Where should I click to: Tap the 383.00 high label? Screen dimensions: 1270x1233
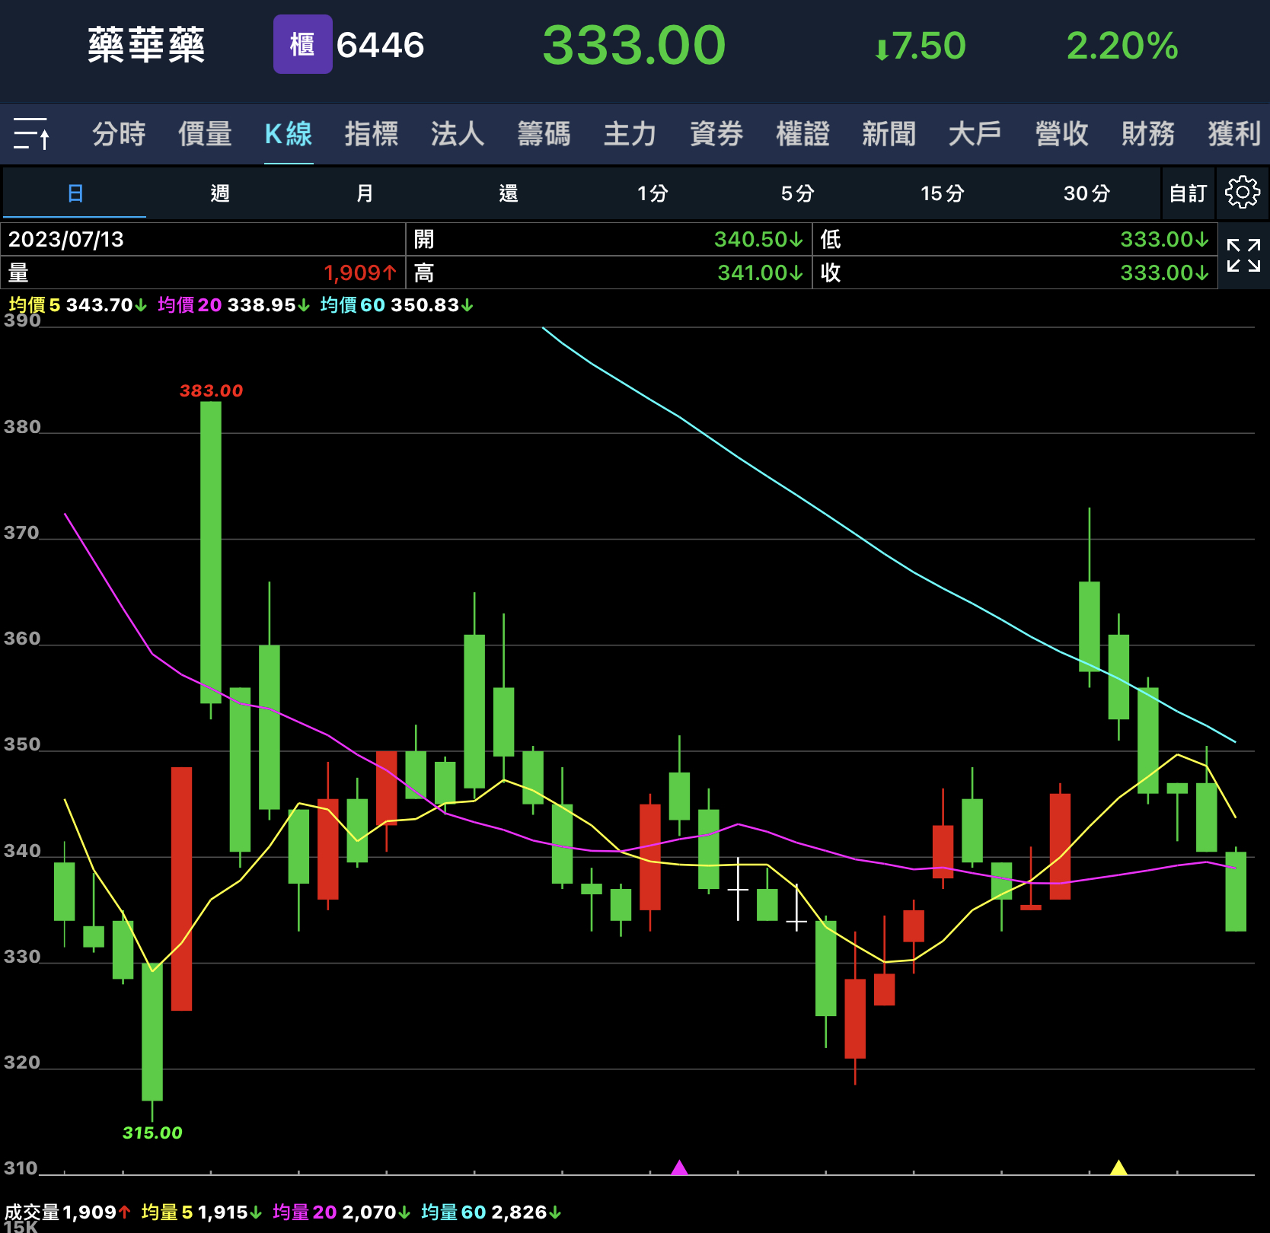click(x=211, y=390)
